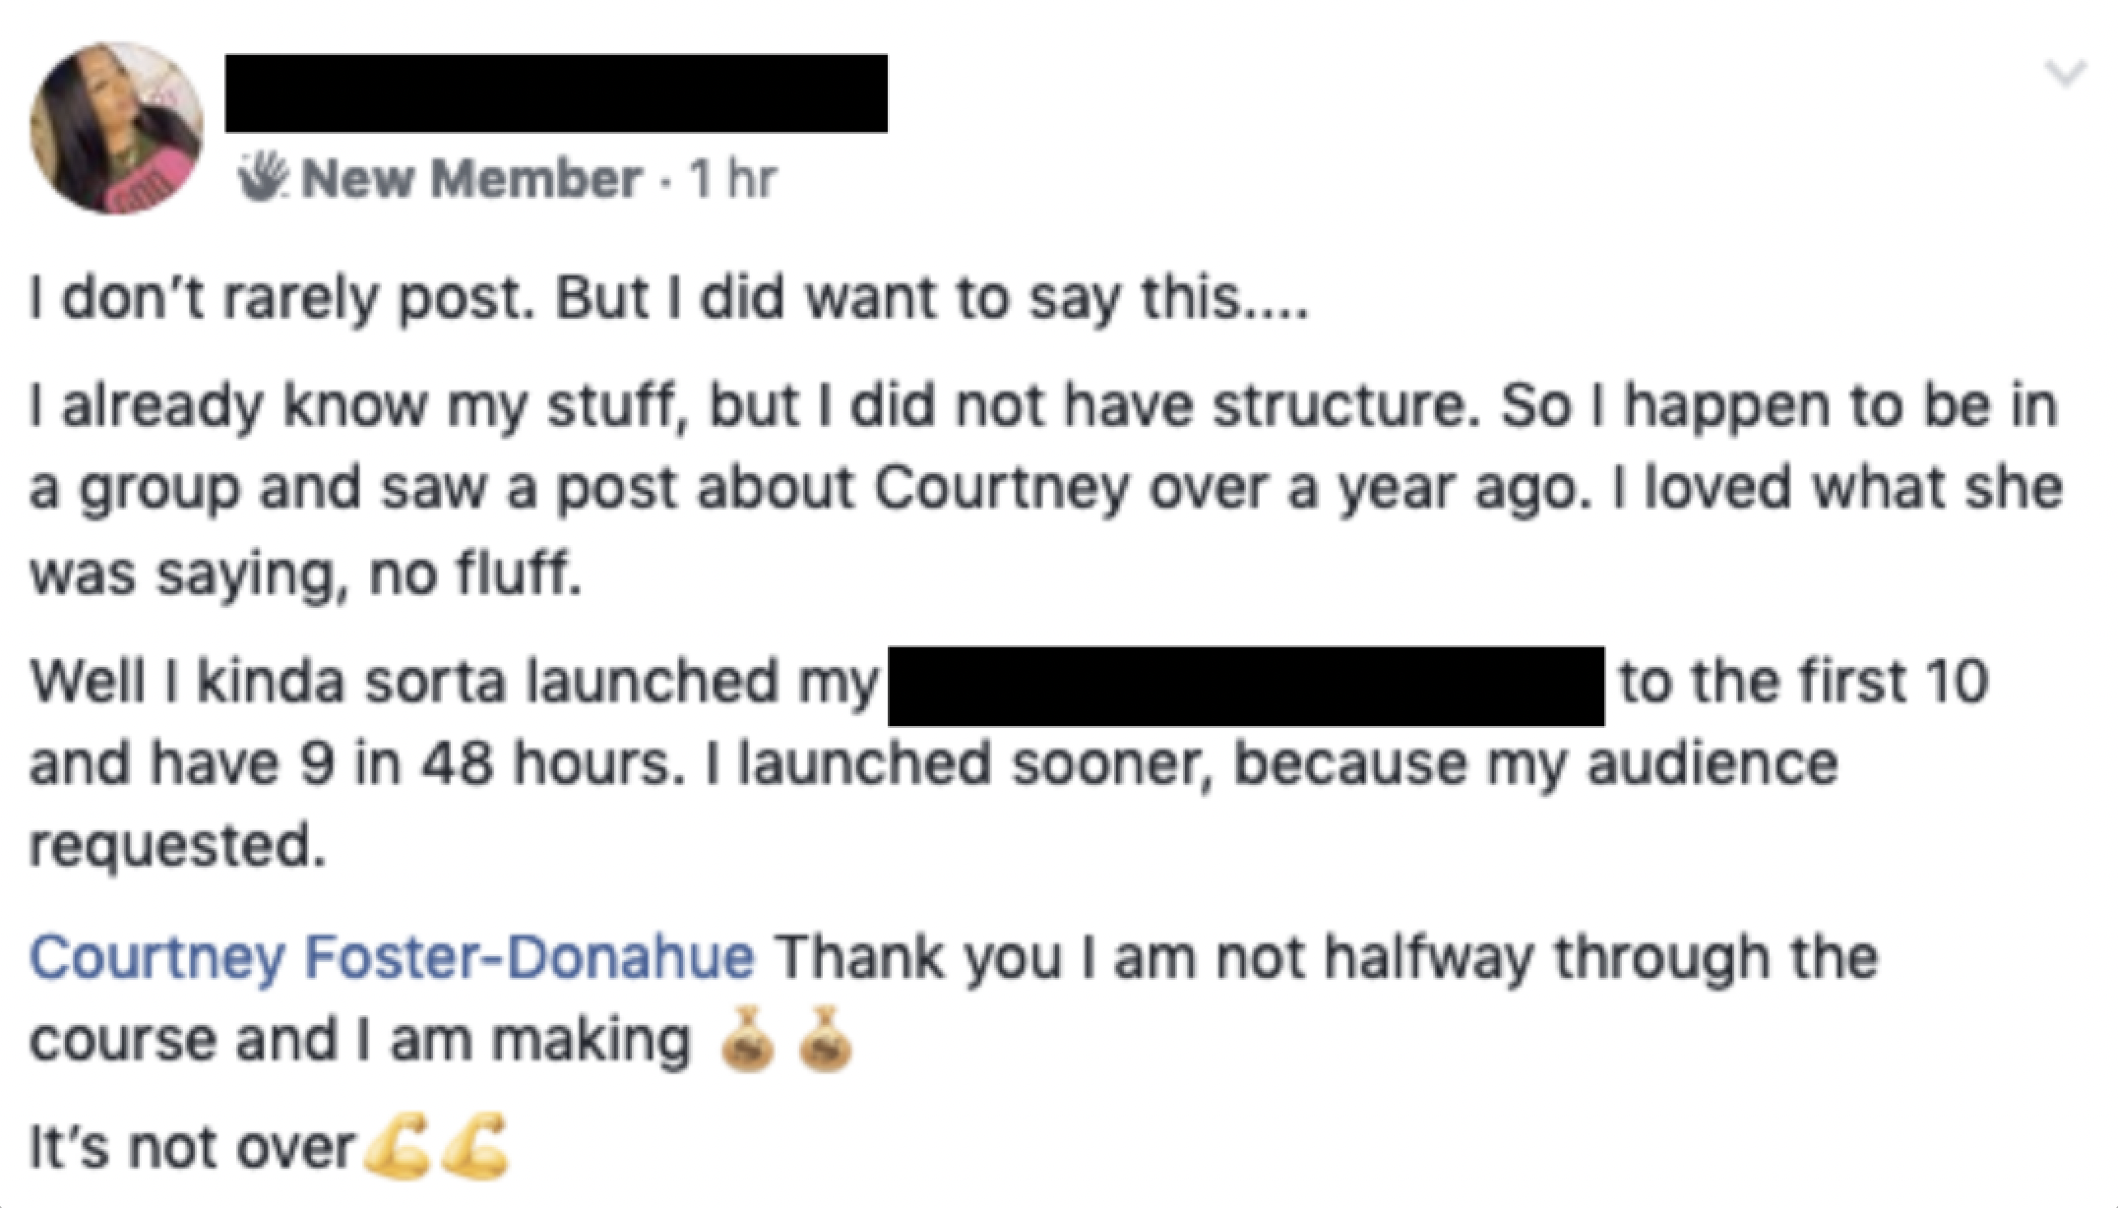2118x1208 pixels.
Task: Click the "was saying, no fluff." line
Action: [305, 574]
